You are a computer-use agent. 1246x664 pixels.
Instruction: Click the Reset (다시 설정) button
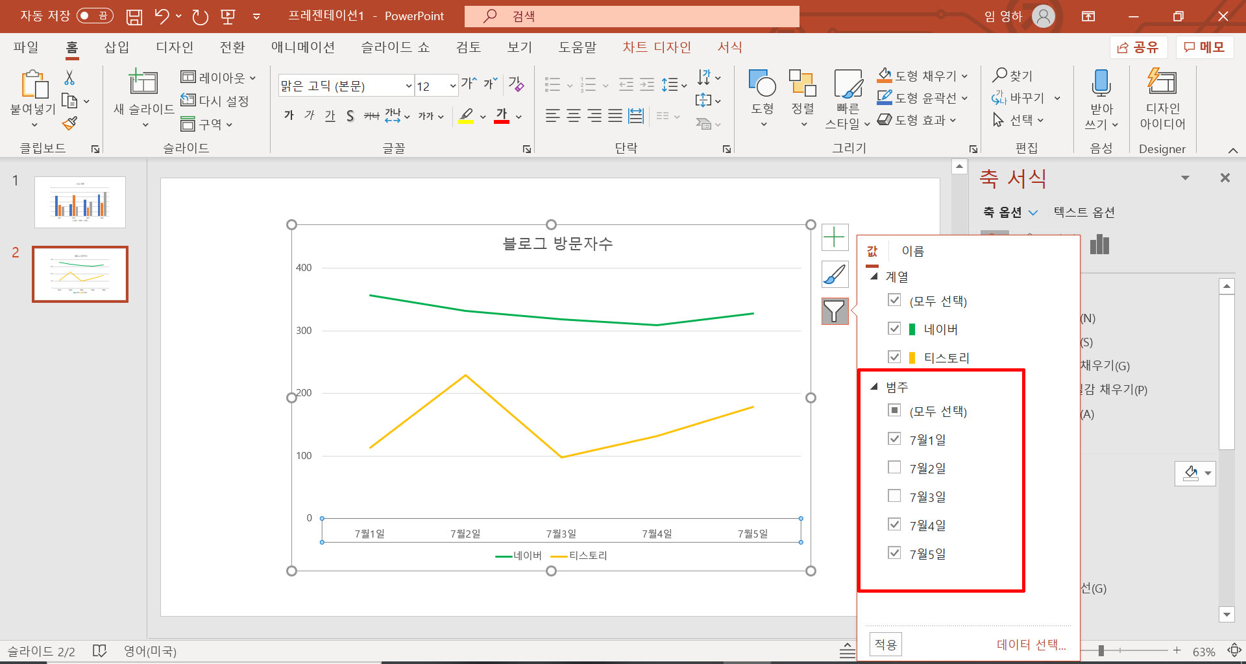tap(215, 101)
